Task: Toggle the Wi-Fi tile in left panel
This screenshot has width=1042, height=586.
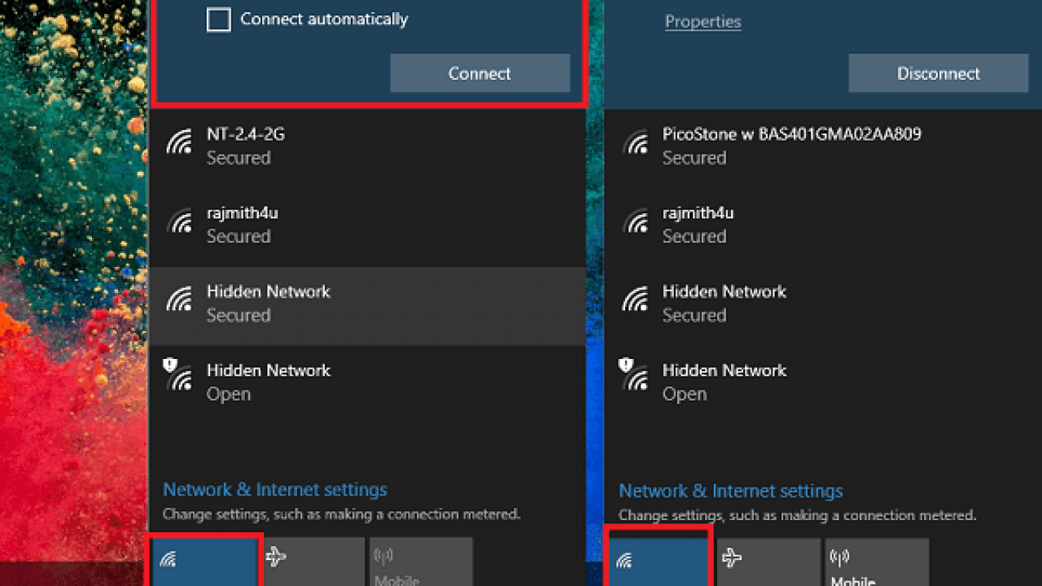Action: pos(204,562)
